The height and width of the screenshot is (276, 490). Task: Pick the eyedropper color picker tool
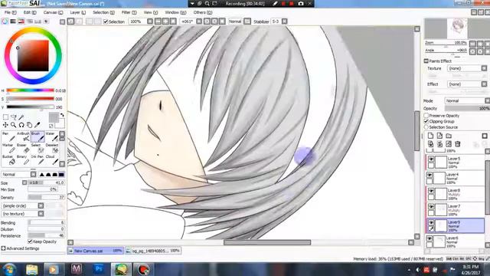click(x=38, y=125)
